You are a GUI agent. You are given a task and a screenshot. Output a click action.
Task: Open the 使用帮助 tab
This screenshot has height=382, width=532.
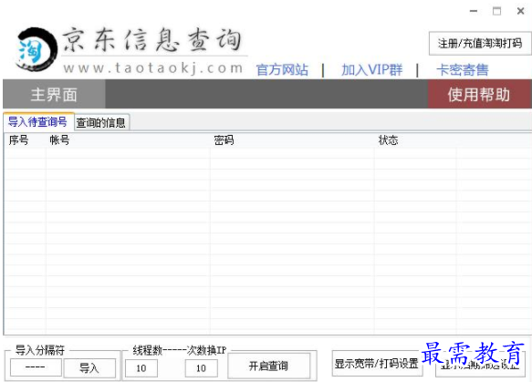pyautogui.click(x=479, y=94)
